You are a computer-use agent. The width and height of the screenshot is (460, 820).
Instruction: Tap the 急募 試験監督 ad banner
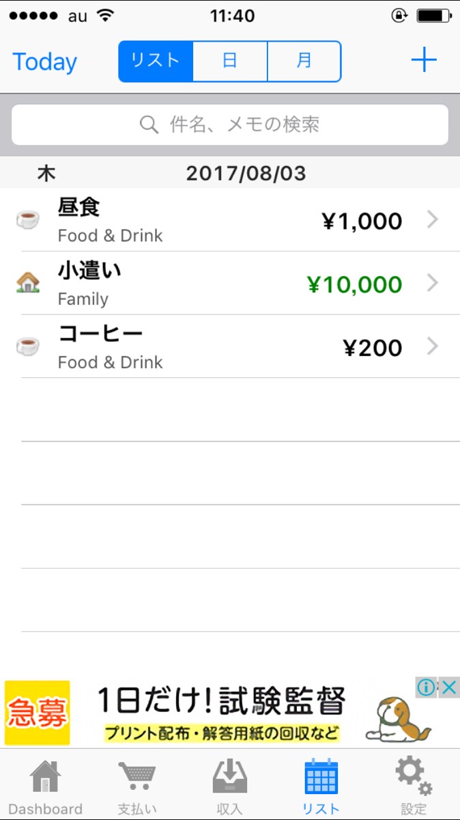coord(218,712)
